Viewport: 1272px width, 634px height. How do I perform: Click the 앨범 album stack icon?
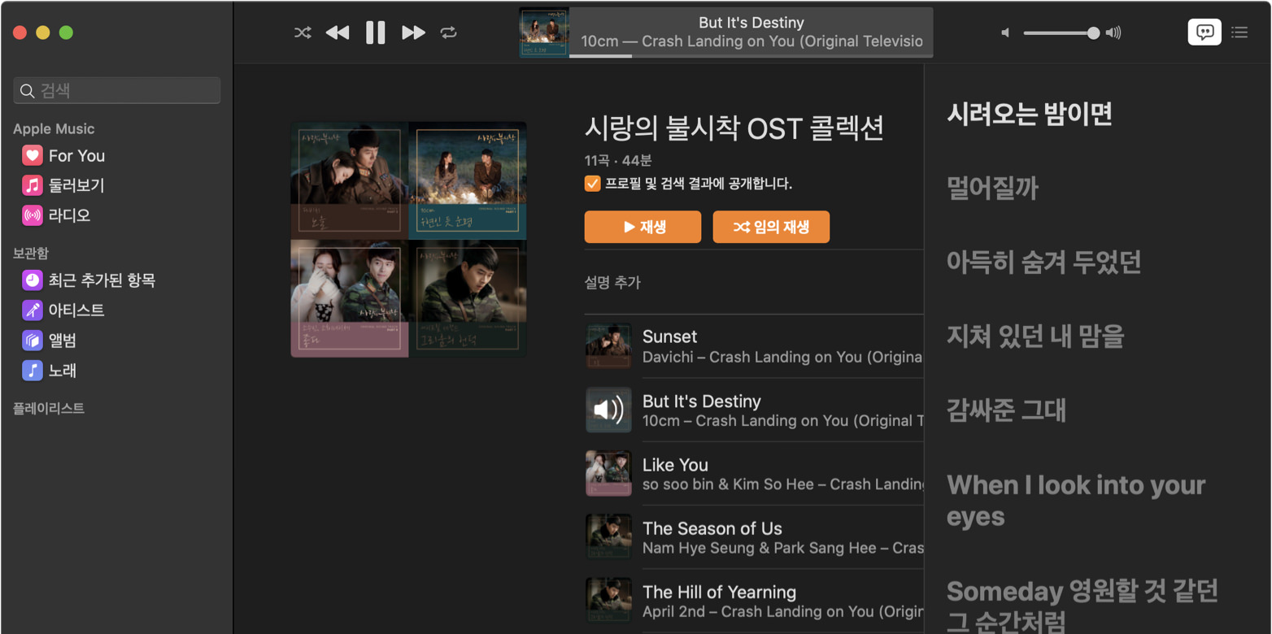(x=32, y=341)
